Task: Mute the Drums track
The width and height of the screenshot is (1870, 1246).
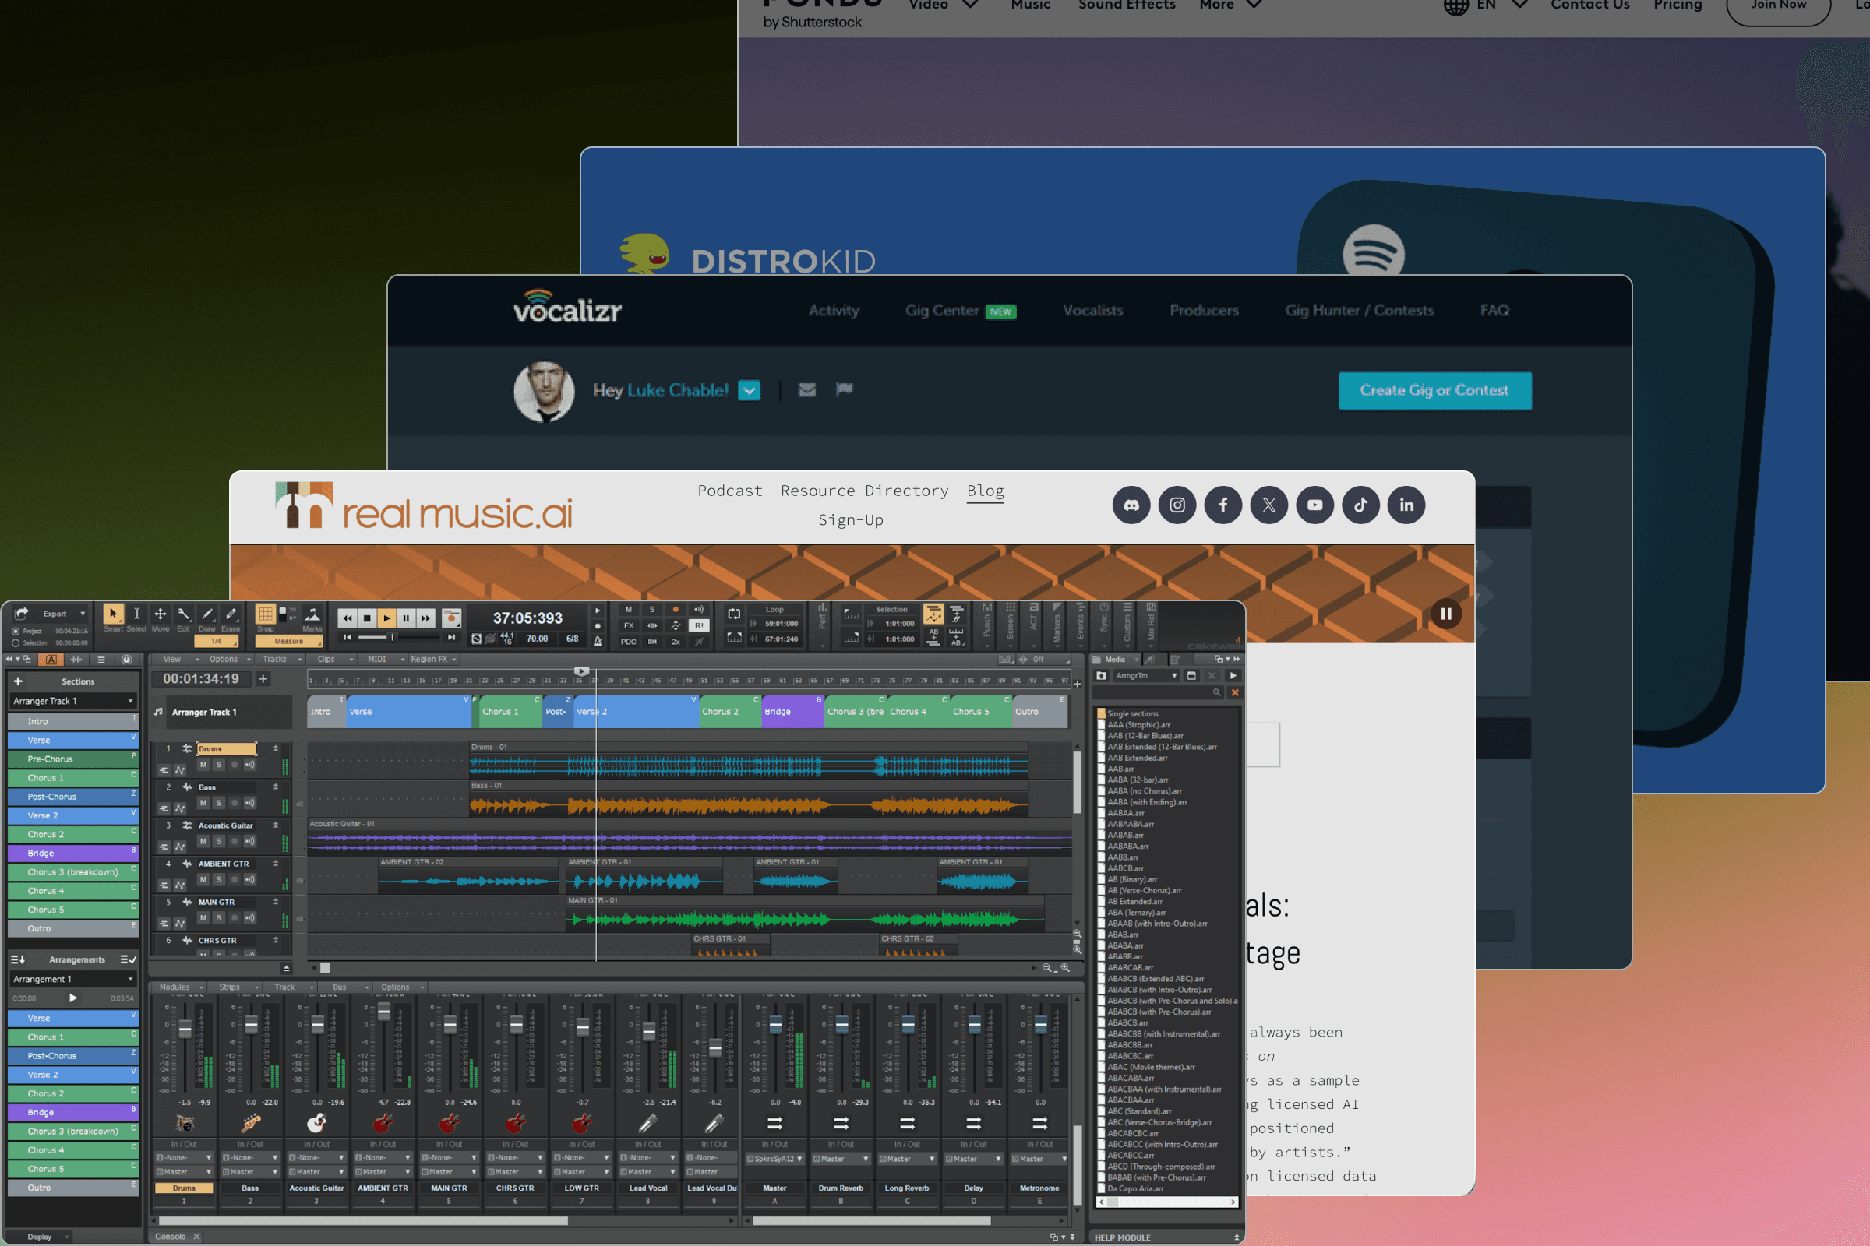Action: coord(203,765)
